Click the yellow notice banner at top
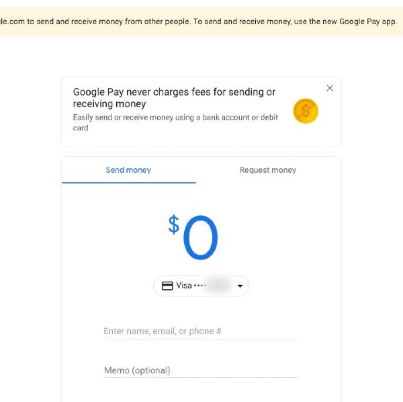The image size is (403, 402). pyautogui.click(x=201, y=21)
